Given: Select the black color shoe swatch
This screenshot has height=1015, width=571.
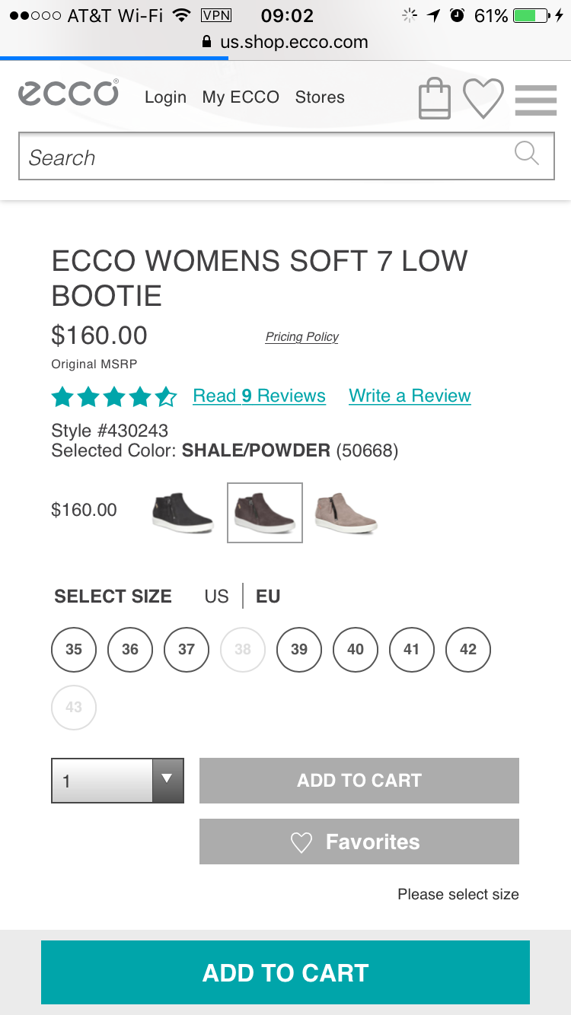Looking at the screenshot, I should (183, 513).
